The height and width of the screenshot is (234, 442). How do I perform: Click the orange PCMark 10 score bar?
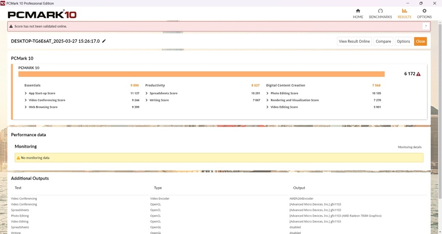tap(201, 74)
